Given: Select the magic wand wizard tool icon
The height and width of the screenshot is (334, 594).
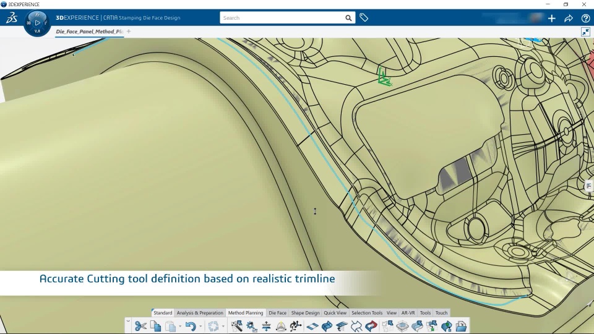Looking at the screenshot, I should [x=237, y=326].
